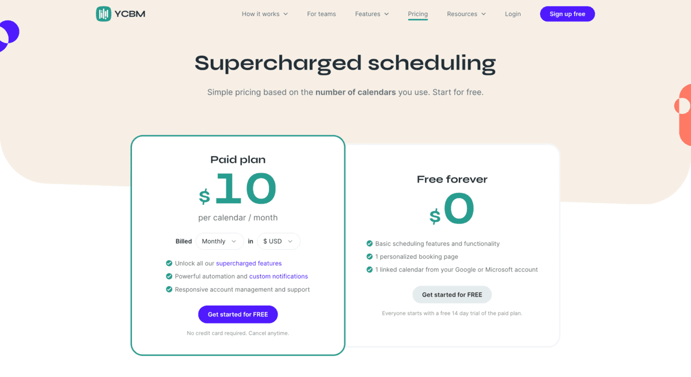691x377 pixels.
Task: Open the Monthly billing period dropdown
Action: [219, 241]
